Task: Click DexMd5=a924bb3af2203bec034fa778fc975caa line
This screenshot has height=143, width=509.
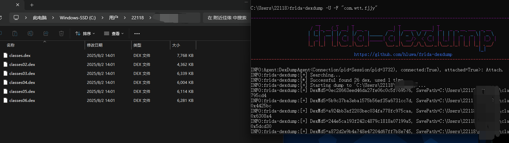Action: click(380, 111)
